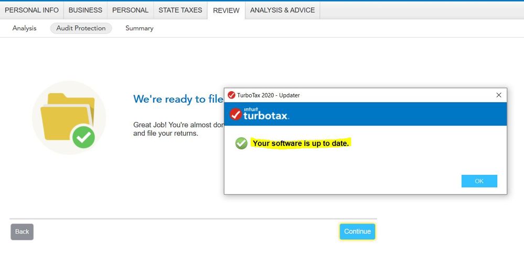
Task: Click the green checkmark icon in dialog
Action: point(241,143)
